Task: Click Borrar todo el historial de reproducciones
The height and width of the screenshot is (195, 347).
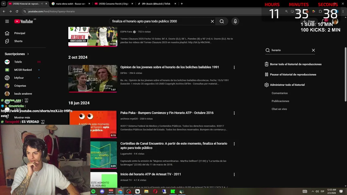Action: tap(293, 64)
